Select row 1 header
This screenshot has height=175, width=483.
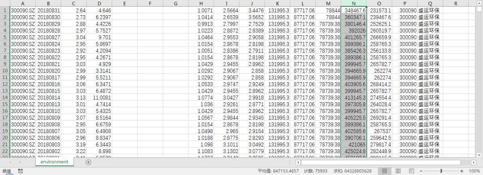click(x=5, y=10)
